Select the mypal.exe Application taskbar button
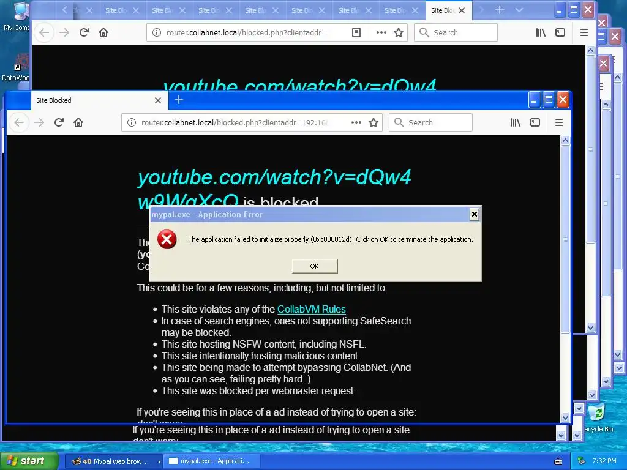This screenshot has width=627, height=470. click(212, 461)
